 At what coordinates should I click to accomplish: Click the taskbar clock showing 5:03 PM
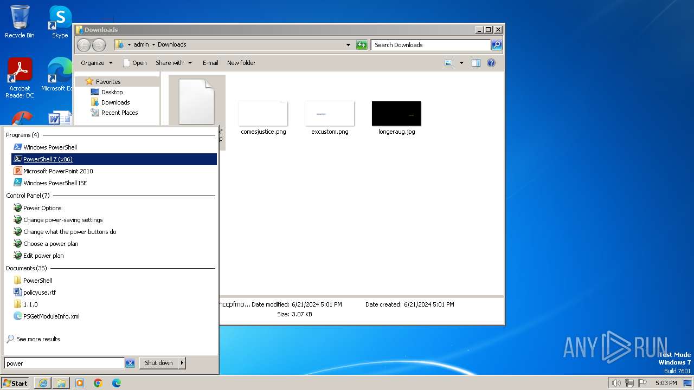tap(666, 383)
